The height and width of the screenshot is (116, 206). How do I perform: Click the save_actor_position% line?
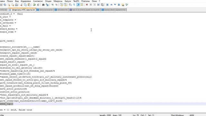pyautogui.click(x=13, y=89)
